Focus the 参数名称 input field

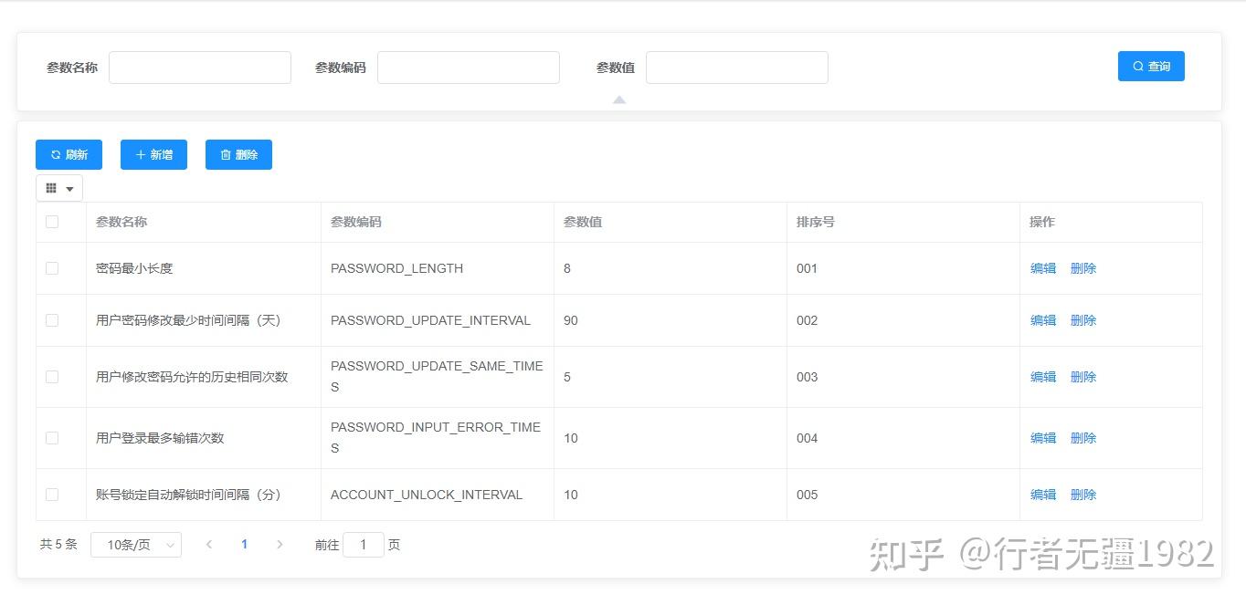click(x=200, y=68)
